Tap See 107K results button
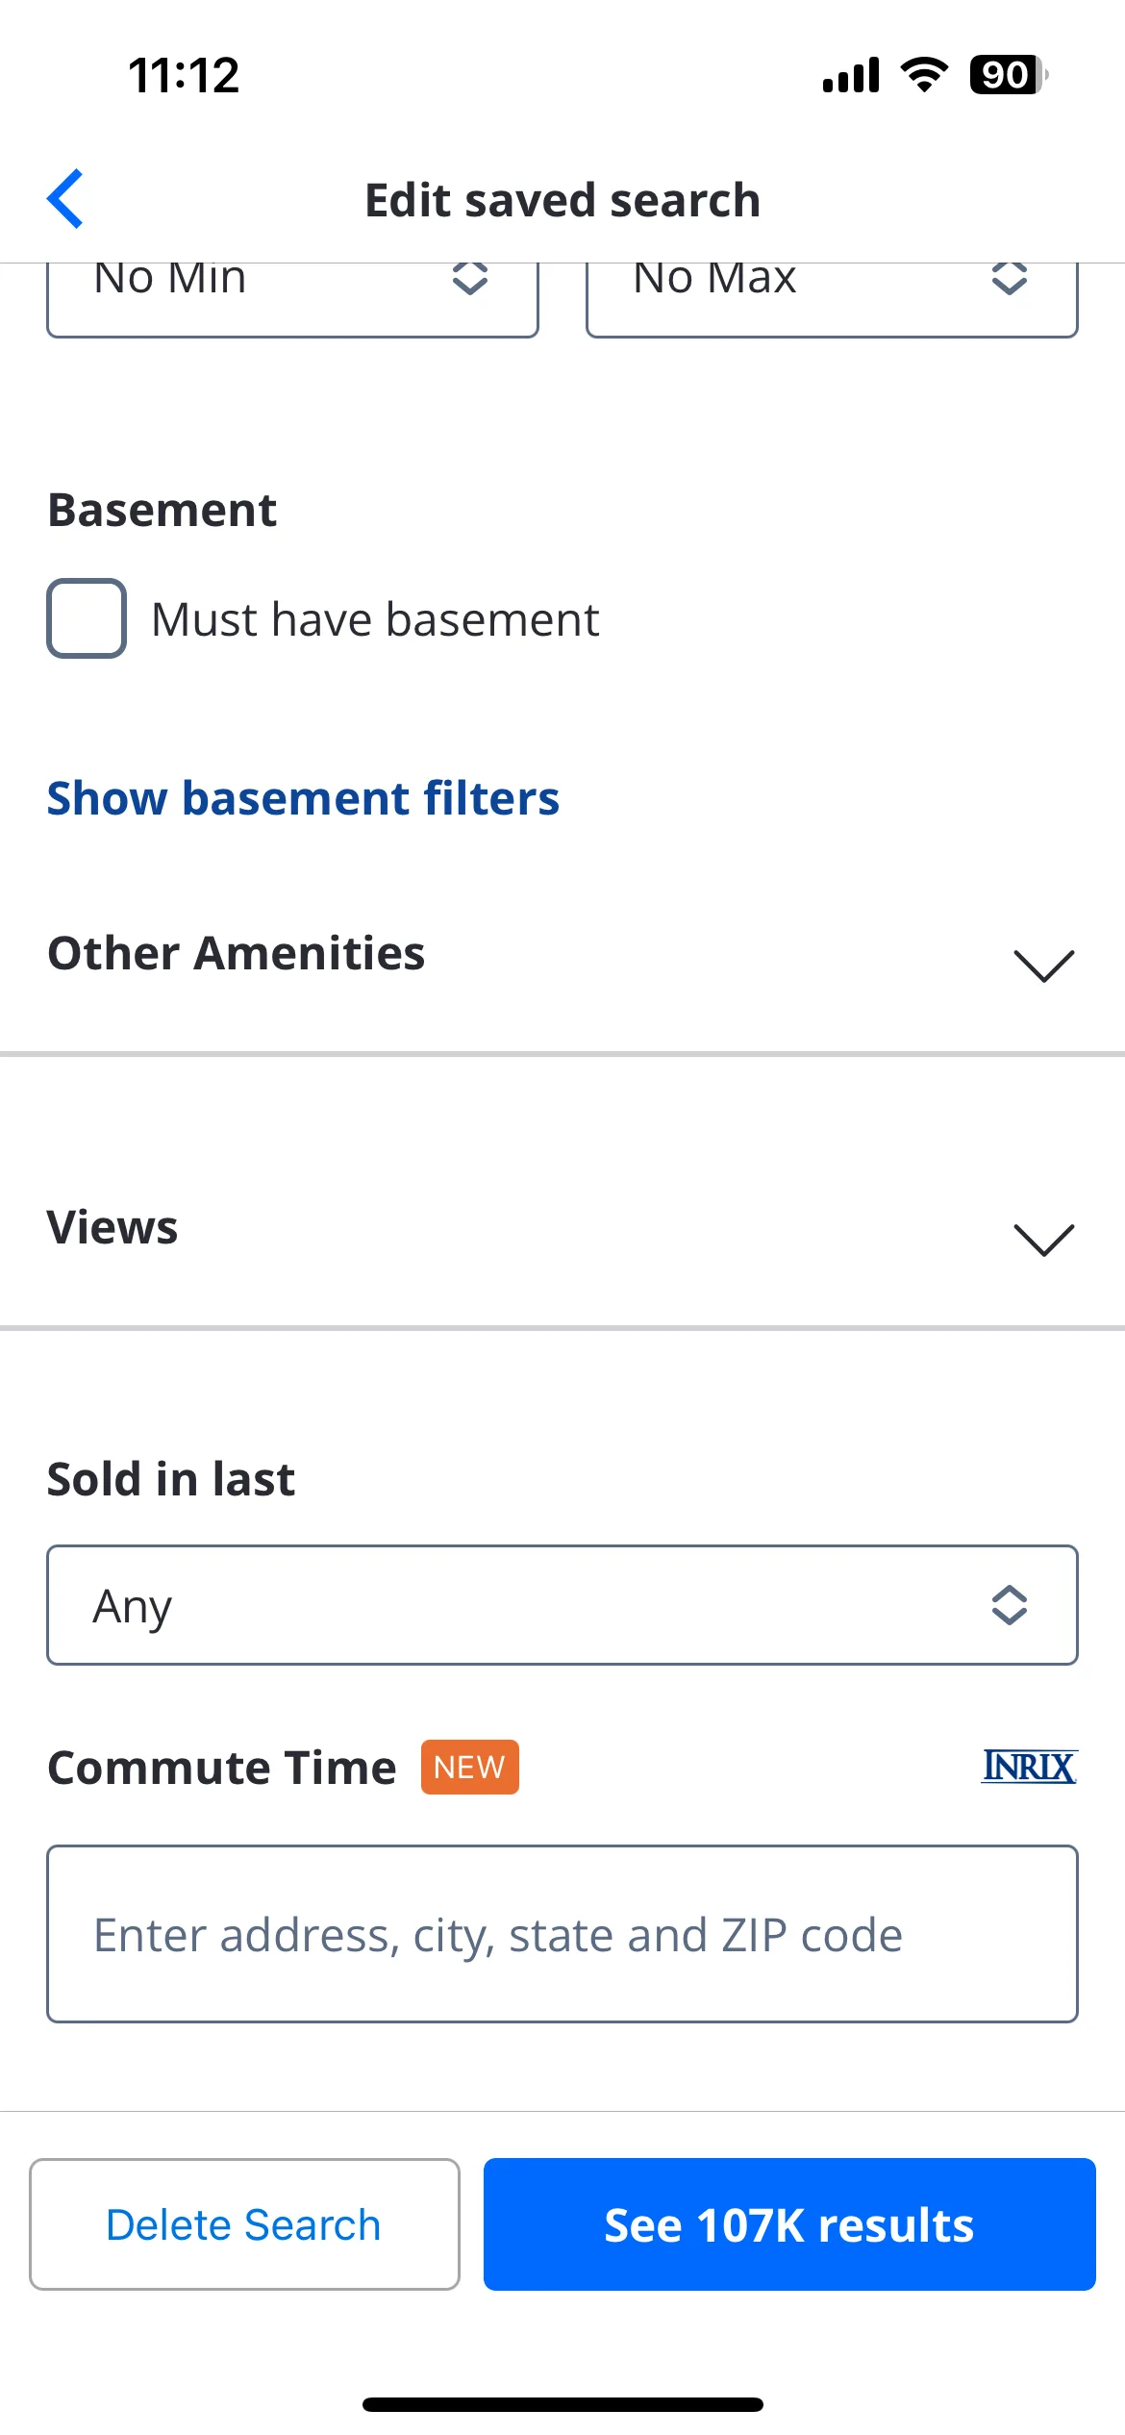Viewport: 1125px width, 2435px height. pyautogui.click(x=789, y=2224)
